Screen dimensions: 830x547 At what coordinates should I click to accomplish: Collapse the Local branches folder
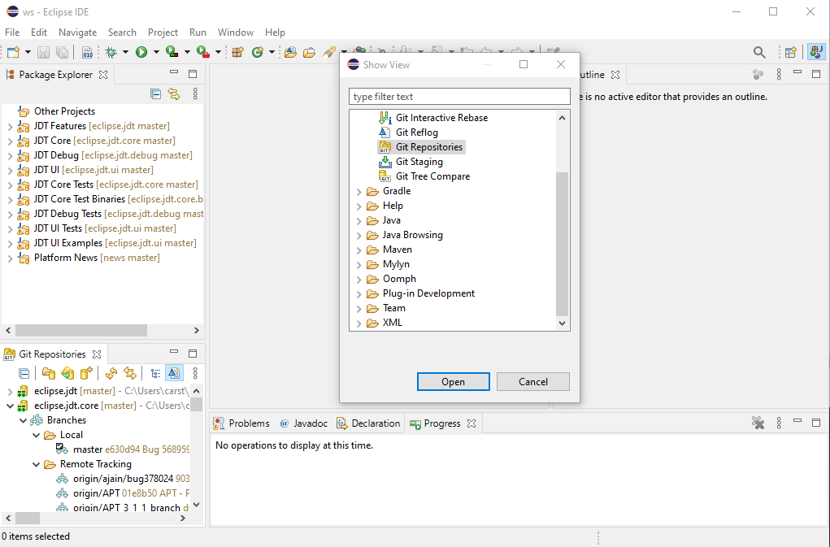coord(37,436)
